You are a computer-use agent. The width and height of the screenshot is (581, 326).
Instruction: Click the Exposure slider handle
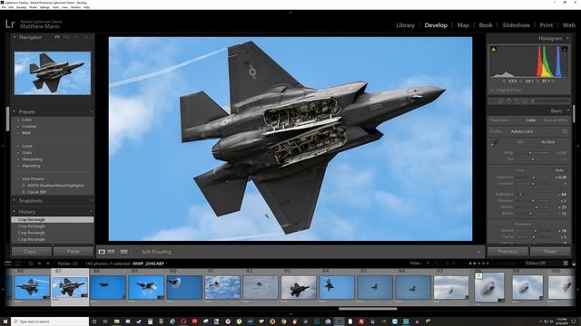[x=534, y=177]
